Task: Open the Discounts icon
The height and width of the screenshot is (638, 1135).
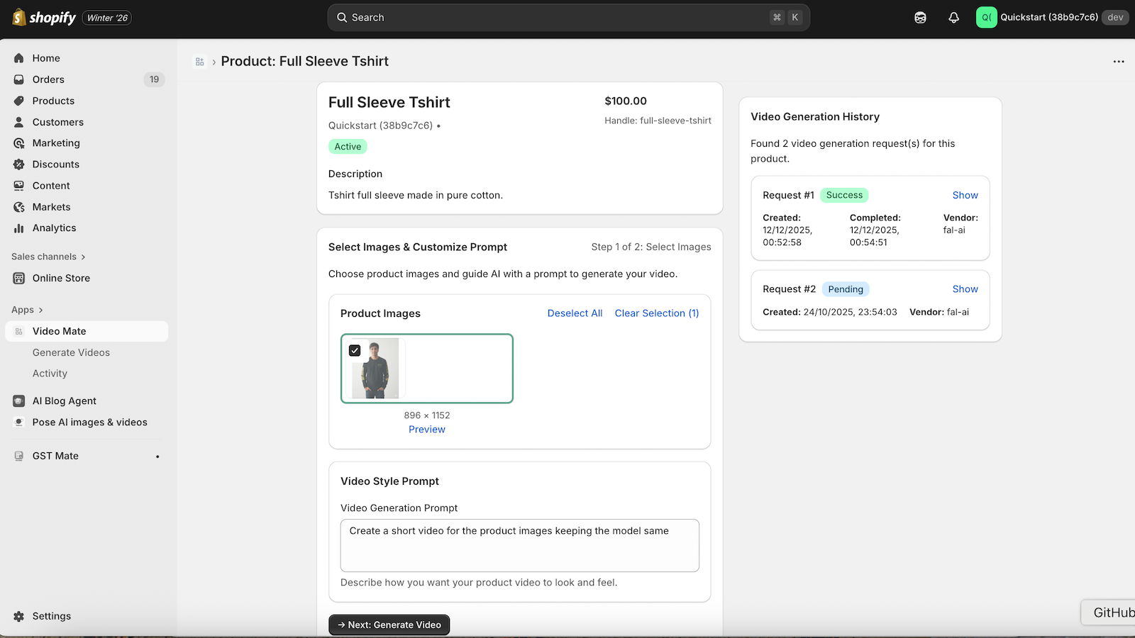Action: 18,164
